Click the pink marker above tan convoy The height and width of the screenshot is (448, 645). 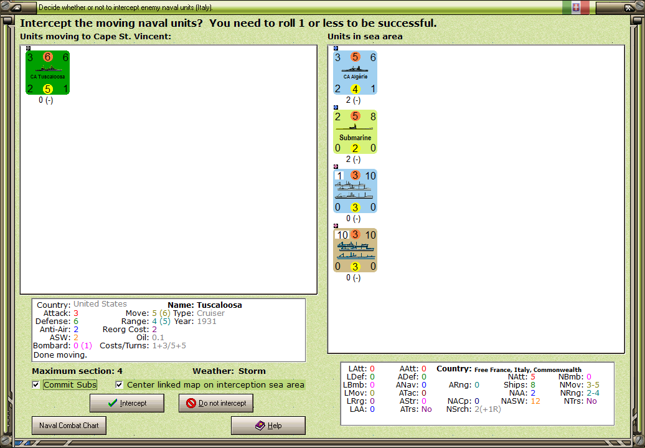(336, 226)
